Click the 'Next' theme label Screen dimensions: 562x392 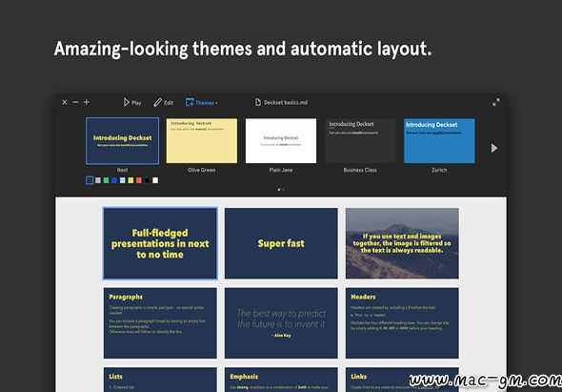pyautogui.click(x=122, y=170)
